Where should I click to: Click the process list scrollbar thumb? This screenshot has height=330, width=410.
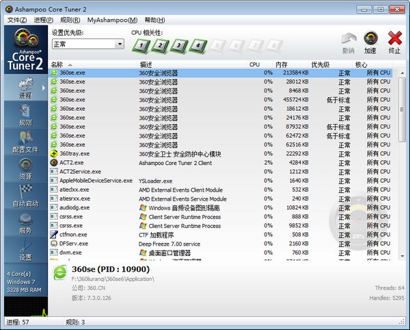tap(402, 110)
